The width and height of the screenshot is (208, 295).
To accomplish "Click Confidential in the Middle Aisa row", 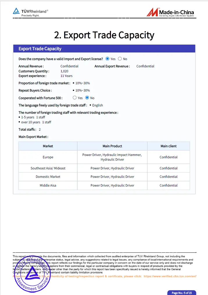I will (x=168, y=185).
